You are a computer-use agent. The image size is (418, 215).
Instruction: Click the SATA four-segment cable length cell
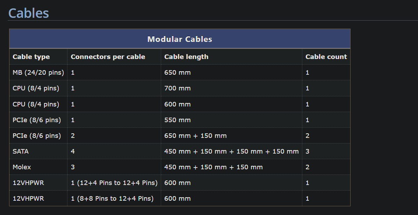click(x=231, y=151)
